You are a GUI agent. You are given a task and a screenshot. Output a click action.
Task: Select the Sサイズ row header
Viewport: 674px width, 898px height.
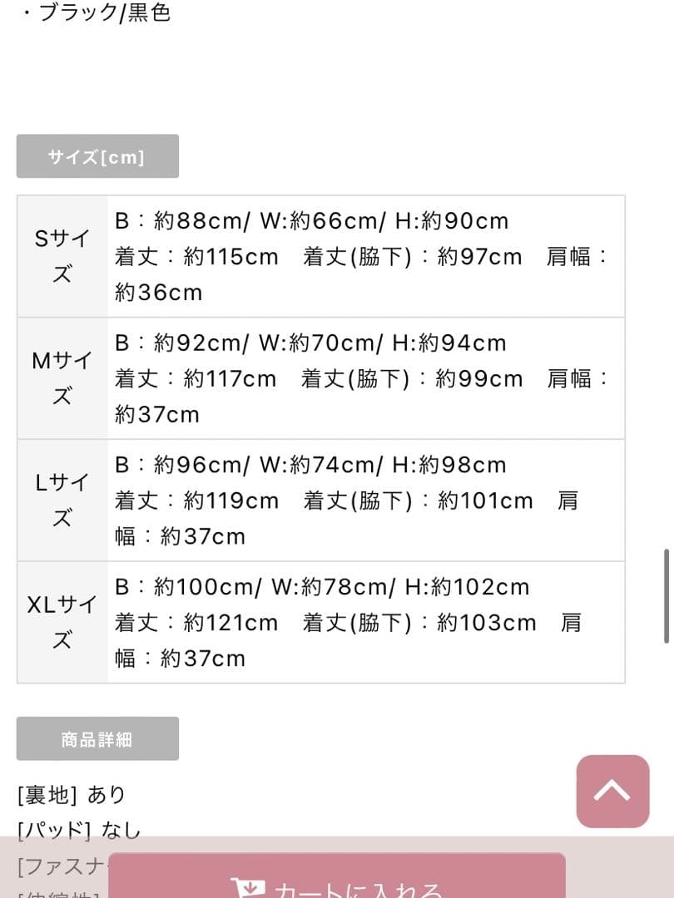[x=62, y=256]
